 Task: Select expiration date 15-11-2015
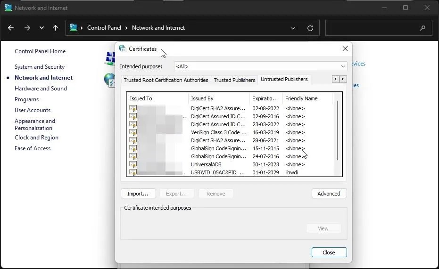[x=265, y=148]
